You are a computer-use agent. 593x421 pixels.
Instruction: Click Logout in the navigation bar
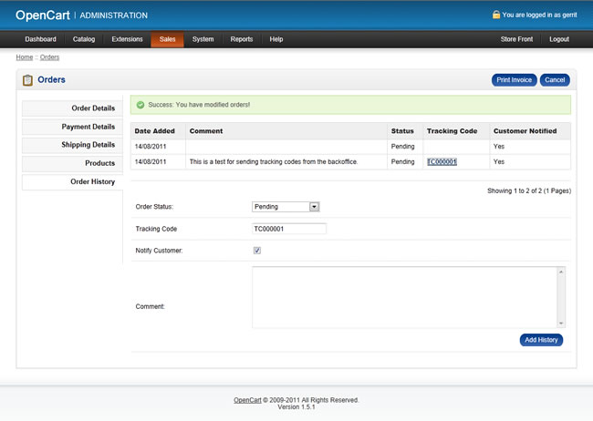coord(559,39)
